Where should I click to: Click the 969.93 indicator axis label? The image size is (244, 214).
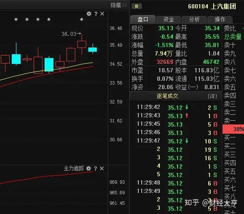[x=117, y=182]
